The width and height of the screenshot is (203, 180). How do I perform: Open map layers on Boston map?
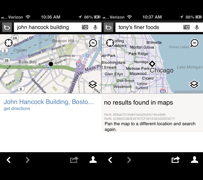coord(93,84)
